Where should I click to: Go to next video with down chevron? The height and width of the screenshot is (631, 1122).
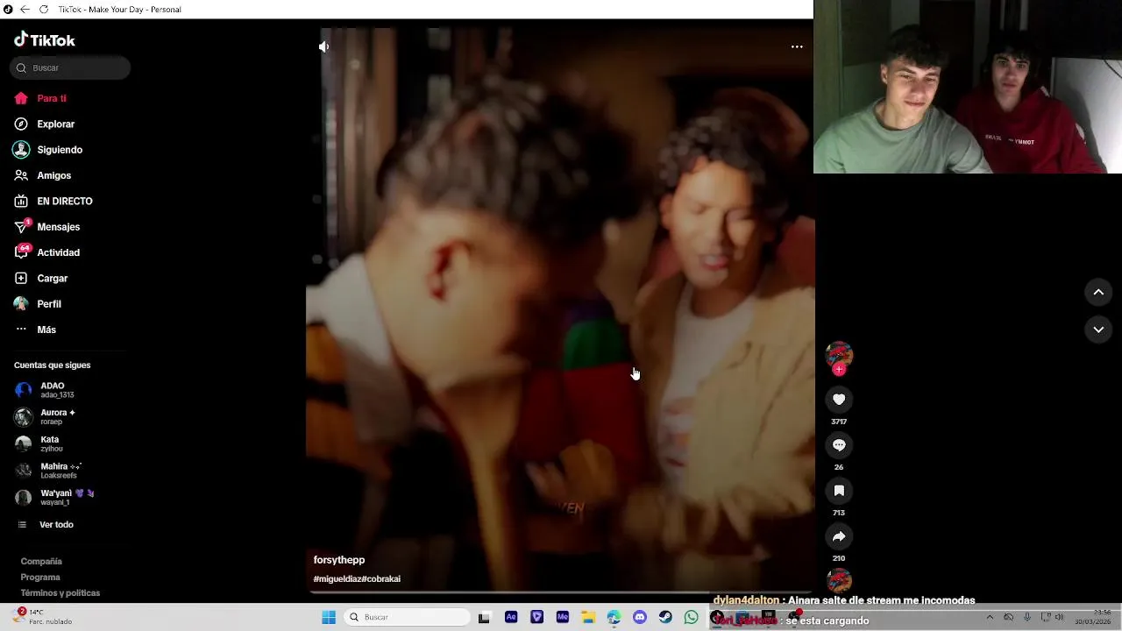coord(1098,330)
